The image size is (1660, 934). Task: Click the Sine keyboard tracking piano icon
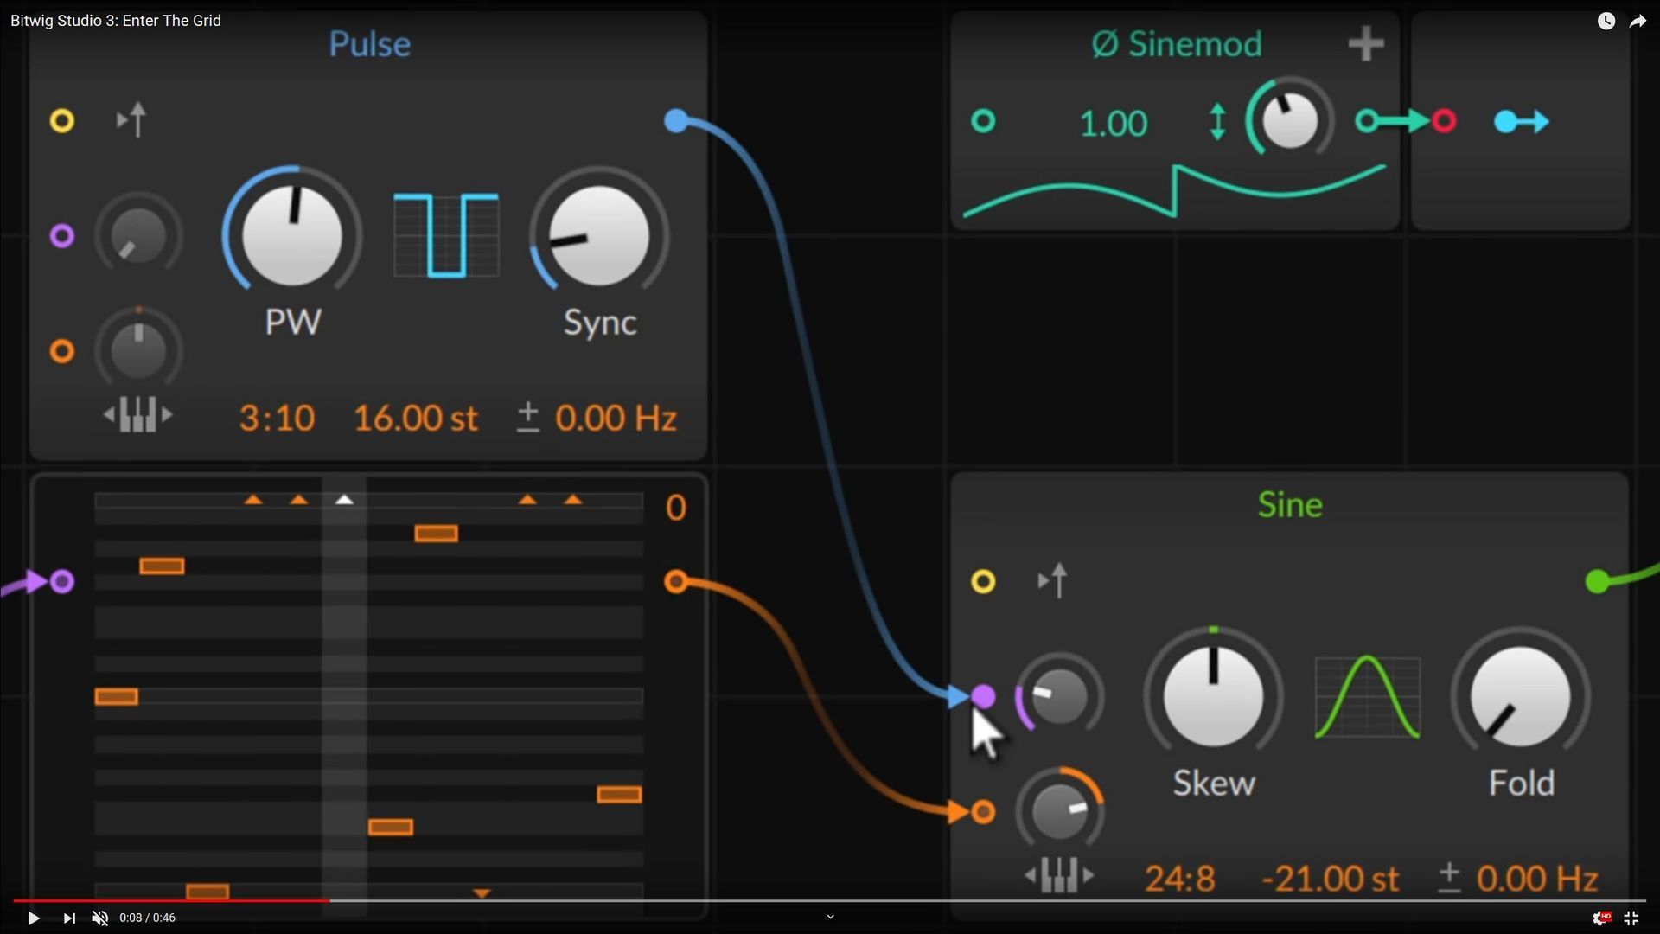pyautogui.click(x=1059, y=875)
